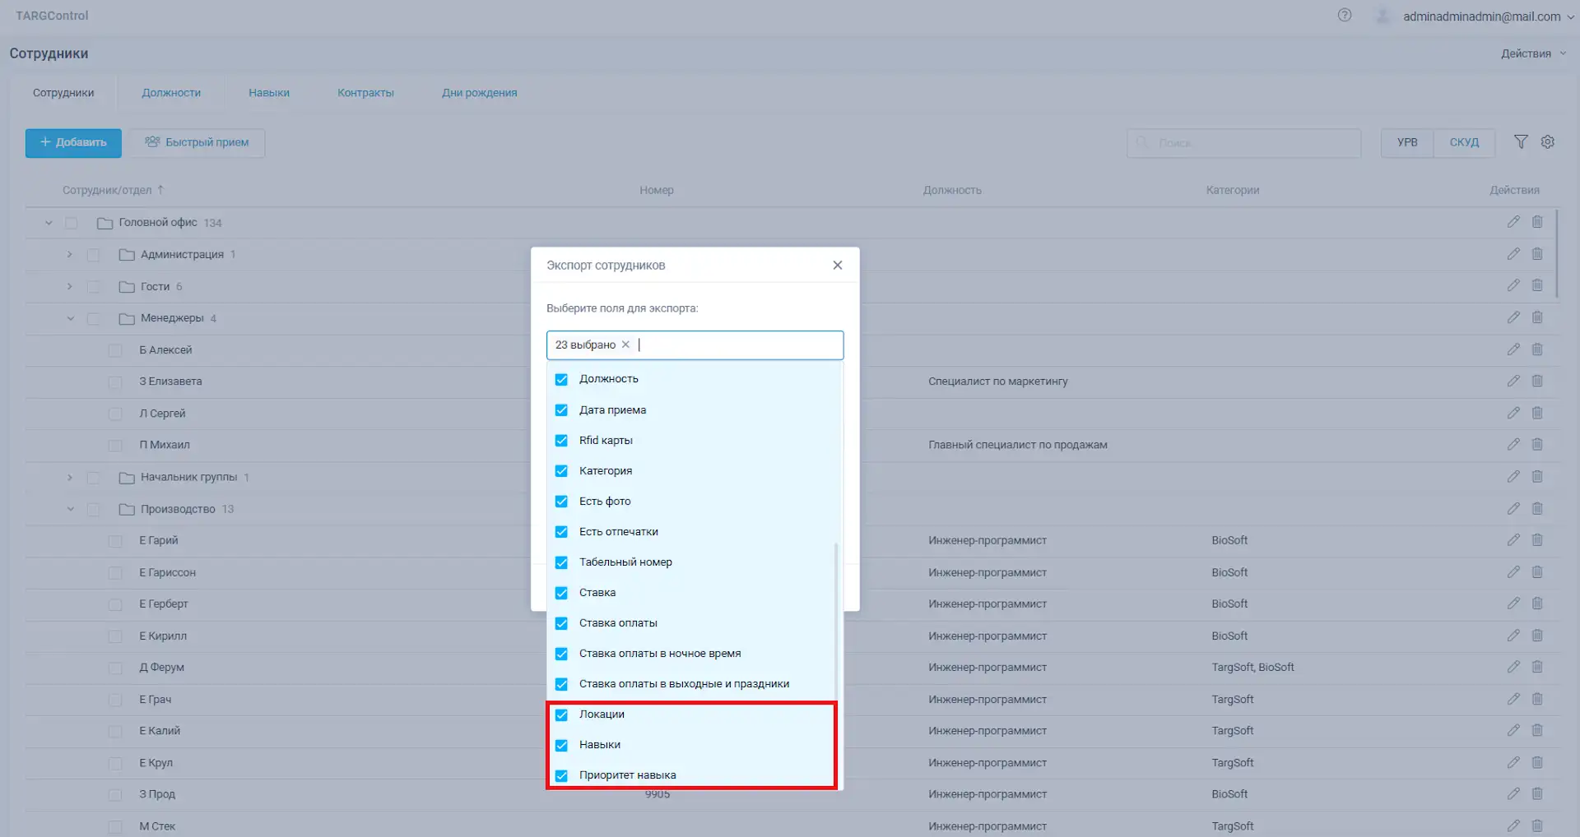
Task: Edit employee П Михаил
Action: pos(1513,444)
